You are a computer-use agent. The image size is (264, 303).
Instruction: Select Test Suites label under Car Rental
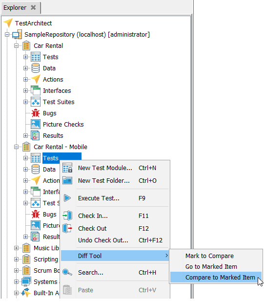[59, 102]
